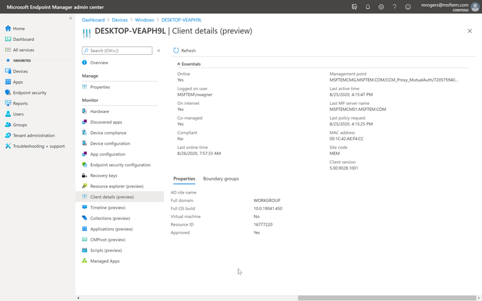Click the Home house icon
This screenshot has height=301, width=482.
click(x=8, y=28)
